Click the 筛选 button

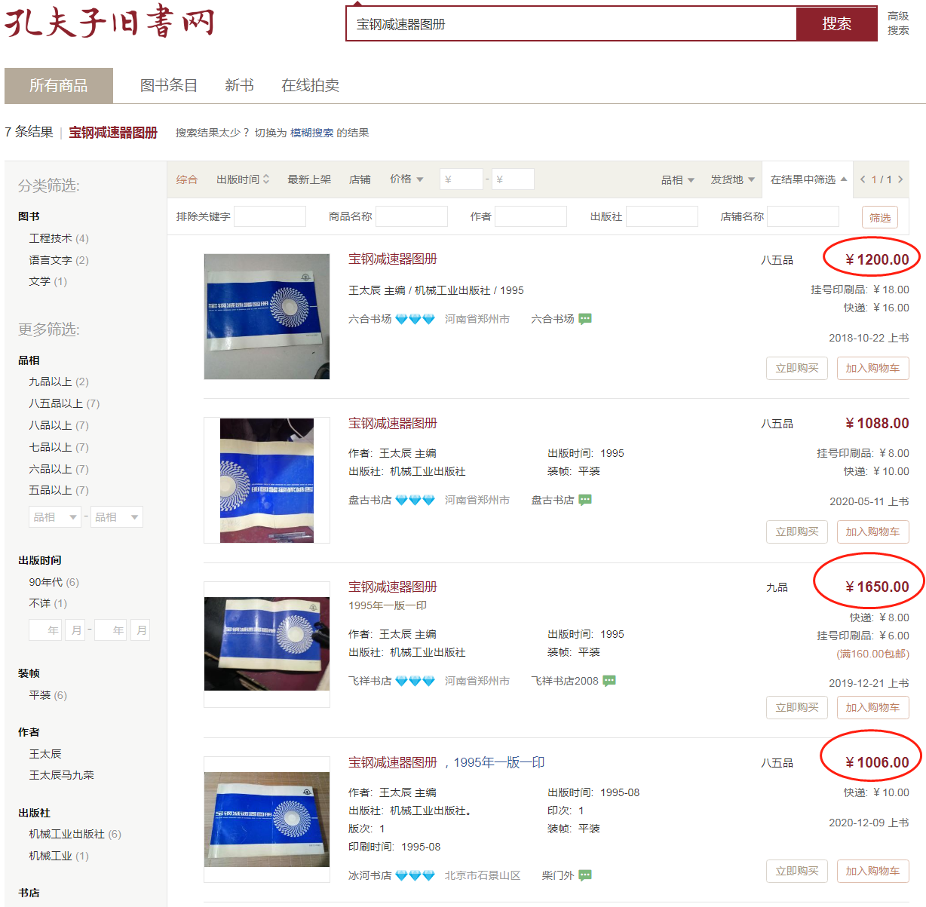click(x=880, y=218)
